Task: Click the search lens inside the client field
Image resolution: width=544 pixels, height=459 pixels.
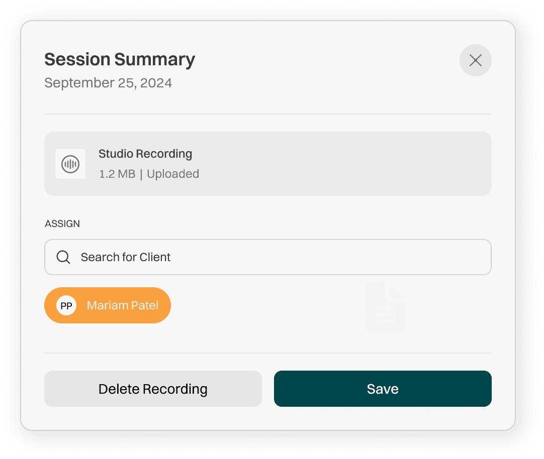Action: click(63, 257)
